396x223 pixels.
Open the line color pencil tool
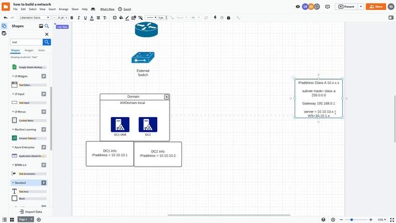point(127,18)
